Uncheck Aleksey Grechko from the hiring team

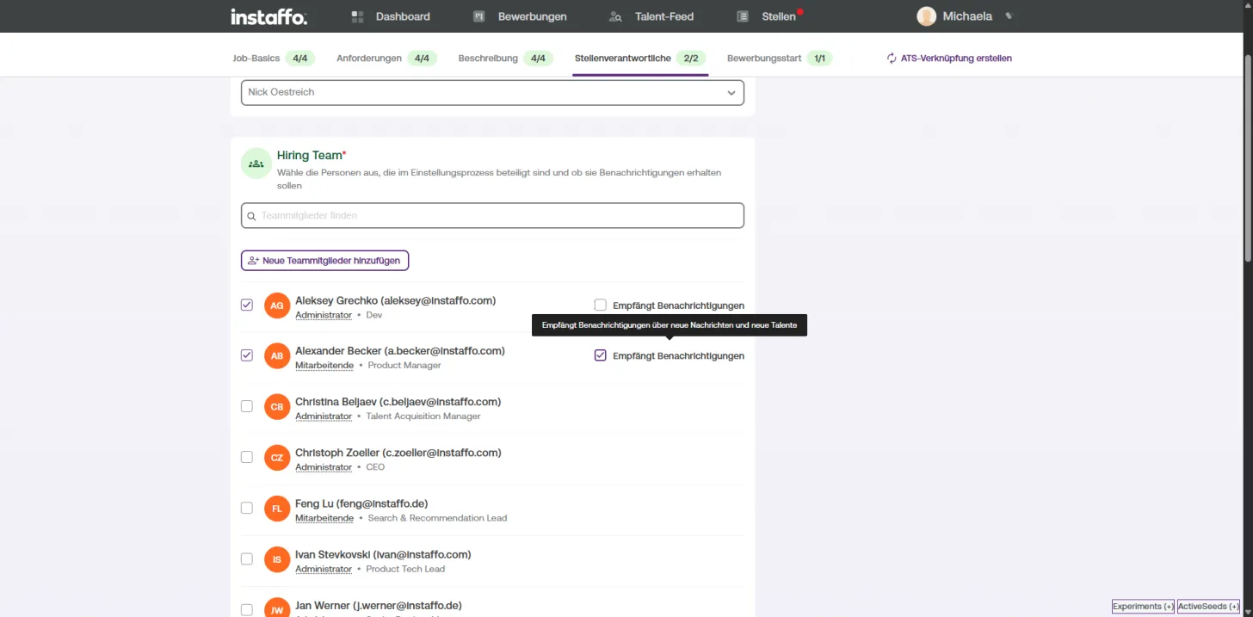[x=247, y=305]
